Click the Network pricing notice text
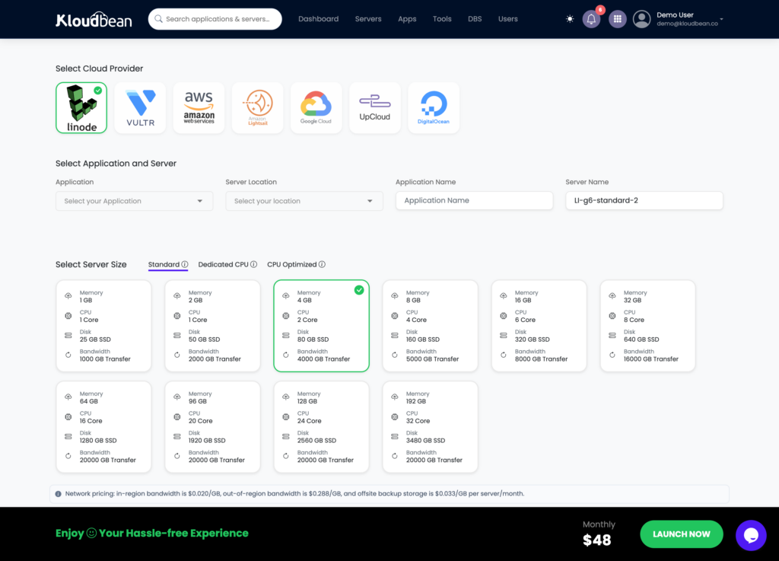The width and height of the screenshot is (779, 561). click(294, 494)
